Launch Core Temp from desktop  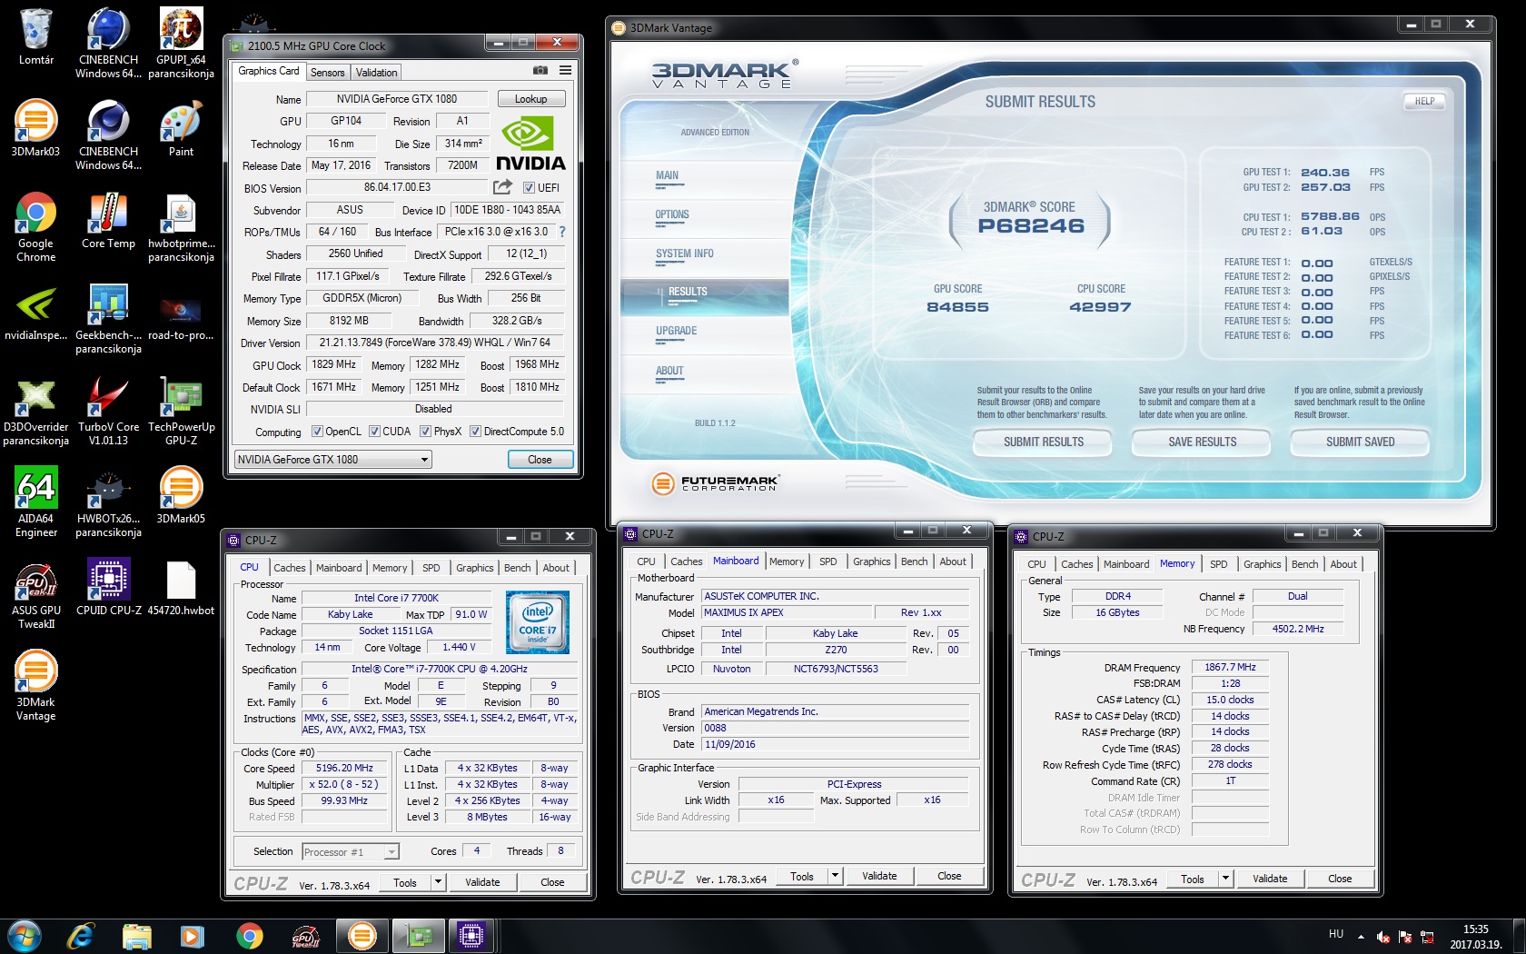[108, 220]
